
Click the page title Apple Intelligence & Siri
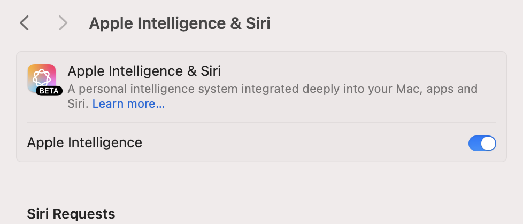[180, 23]
